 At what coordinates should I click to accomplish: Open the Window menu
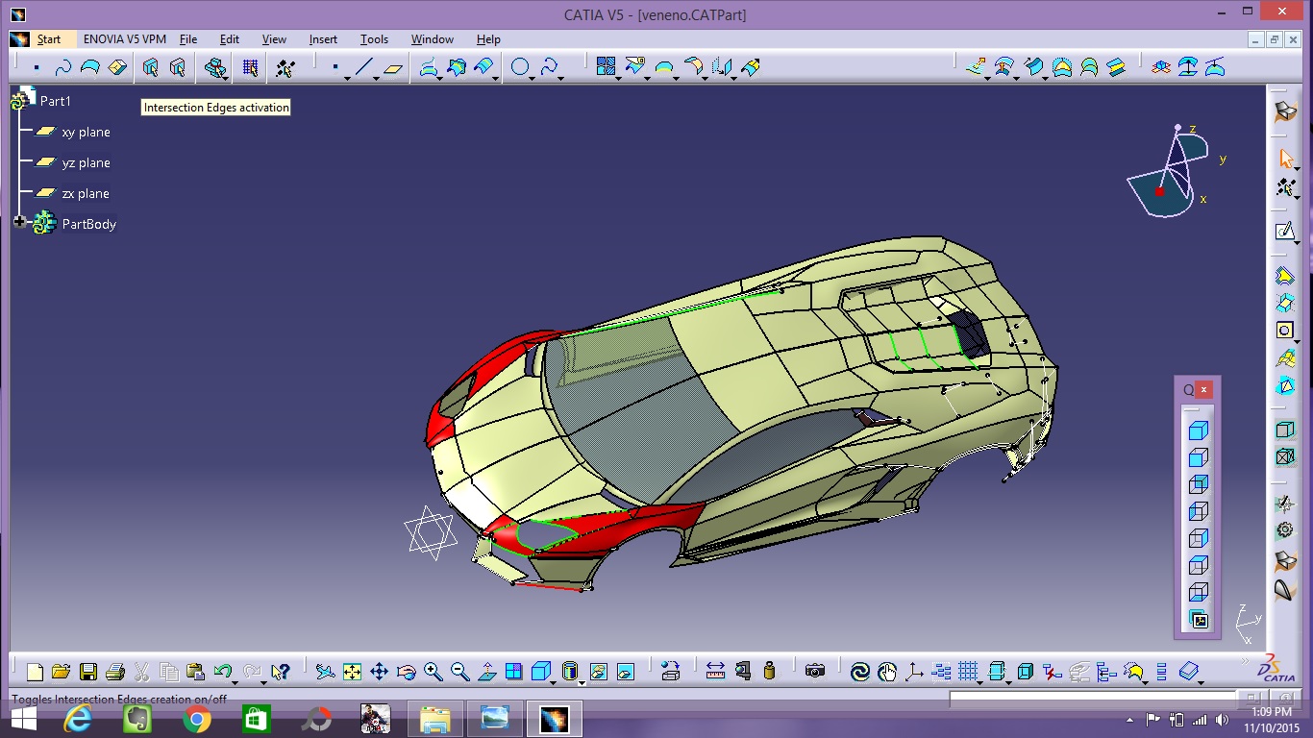(x=433, y=39)
